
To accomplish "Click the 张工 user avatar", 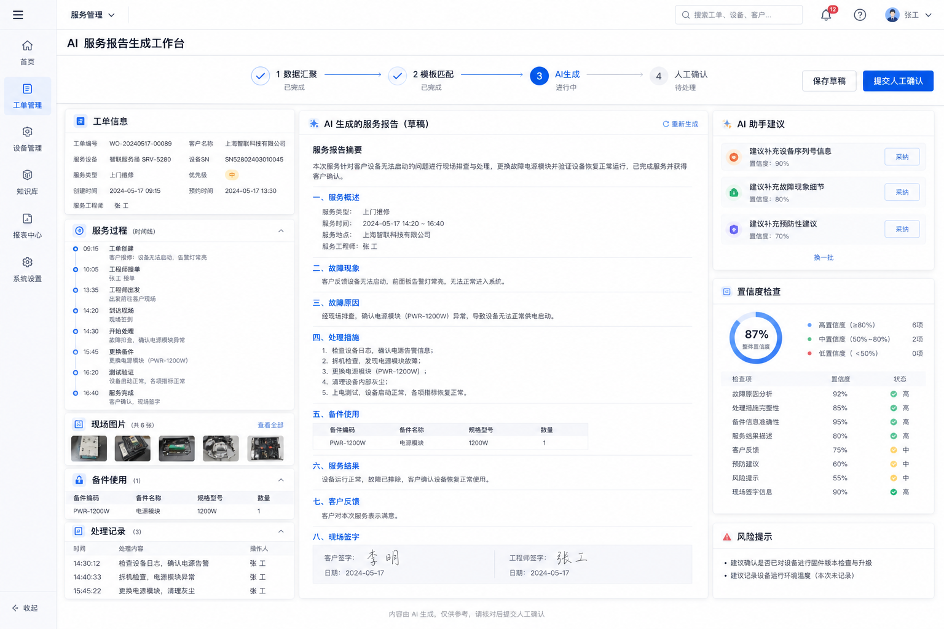I will 892,15.
